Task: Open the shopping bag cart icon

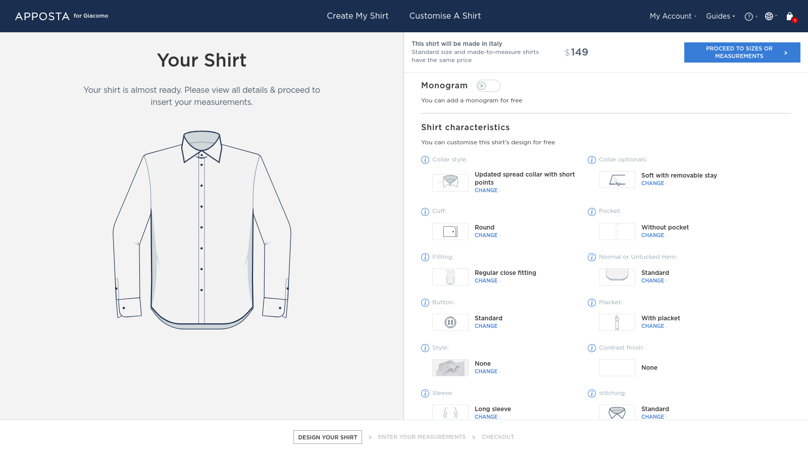Action: 790,17
